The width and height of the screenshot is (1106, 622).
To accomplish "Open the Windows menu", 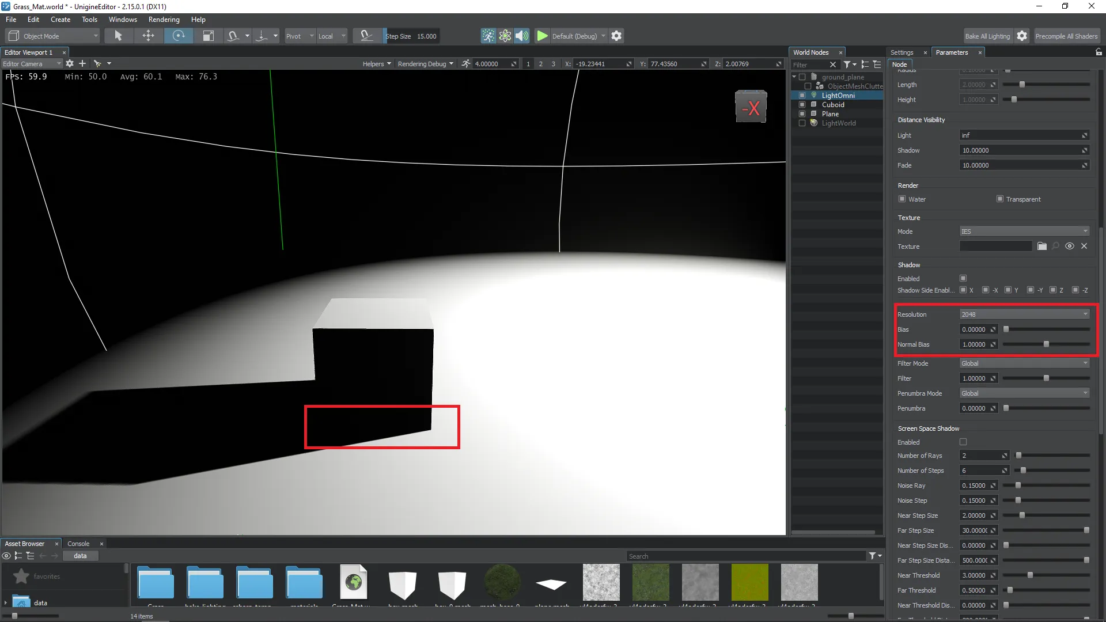I will (x=123, y=19).
